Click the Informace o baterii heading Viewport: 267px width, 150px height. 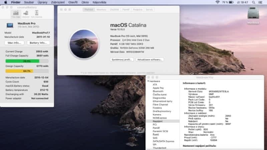point(194,83)
